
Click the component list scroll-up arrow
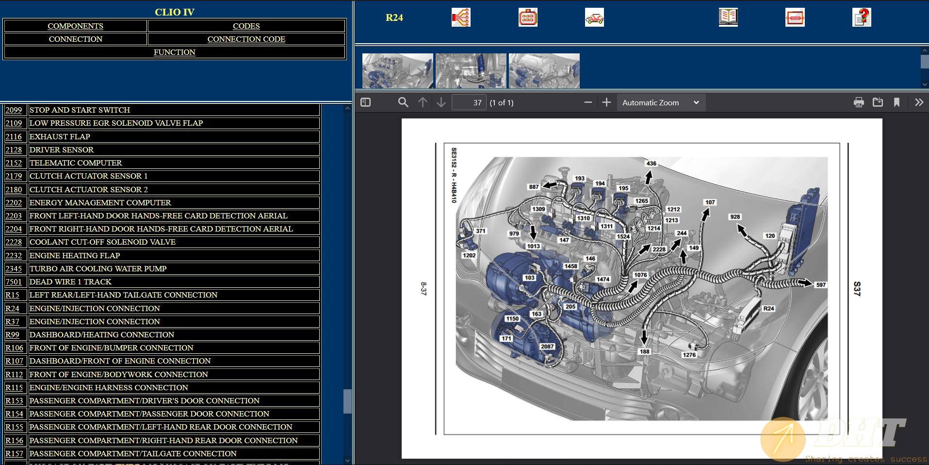click(347, 108)
